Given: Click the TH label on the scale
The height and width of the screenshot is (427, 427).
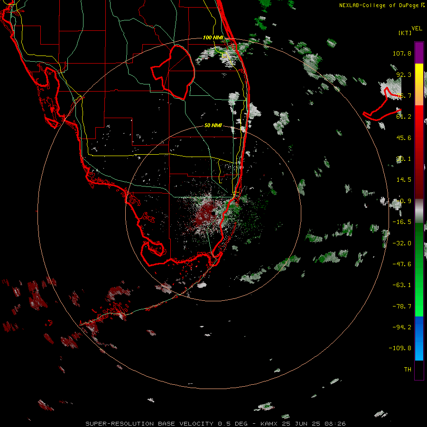Looking at the screenshot, I should pos(408,370).
